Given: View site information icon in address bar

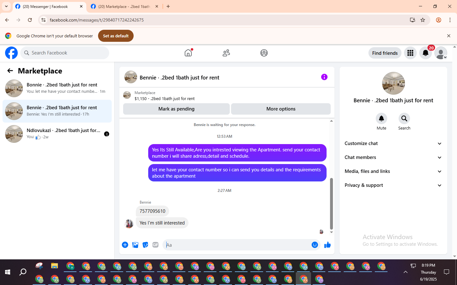Looking at the screenshot, I should point(43,20).
